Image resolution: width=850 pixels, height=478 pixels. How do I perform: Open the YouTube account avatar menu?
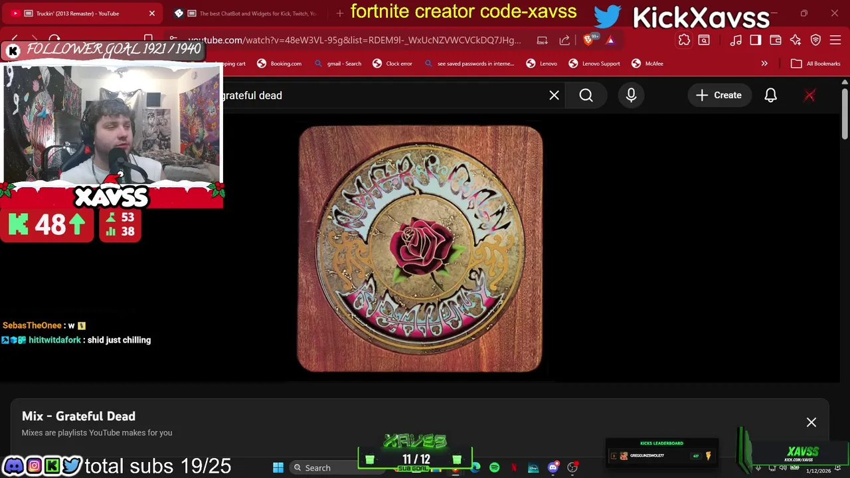tap(809, 96)
